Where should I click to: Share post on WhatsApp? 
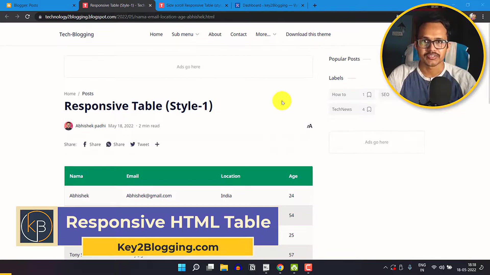[x=115, y=144]
